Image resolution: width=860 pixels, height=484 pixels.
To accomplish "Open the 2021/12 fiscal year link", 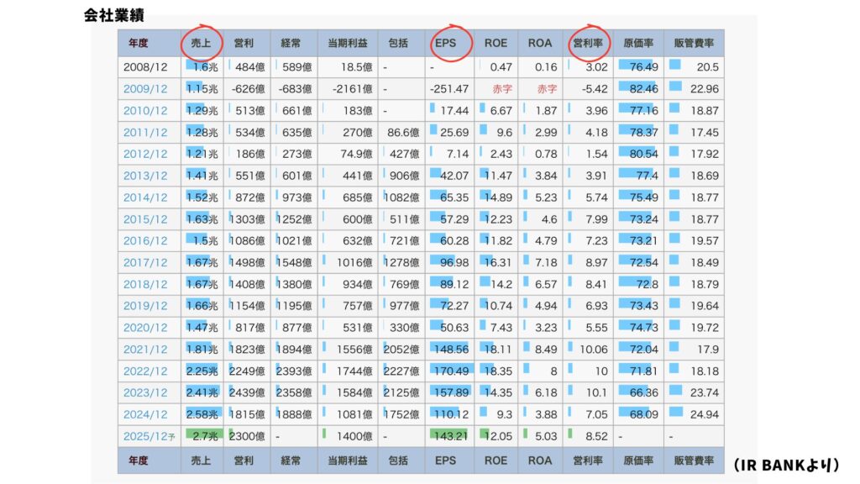I will [145, 350].
